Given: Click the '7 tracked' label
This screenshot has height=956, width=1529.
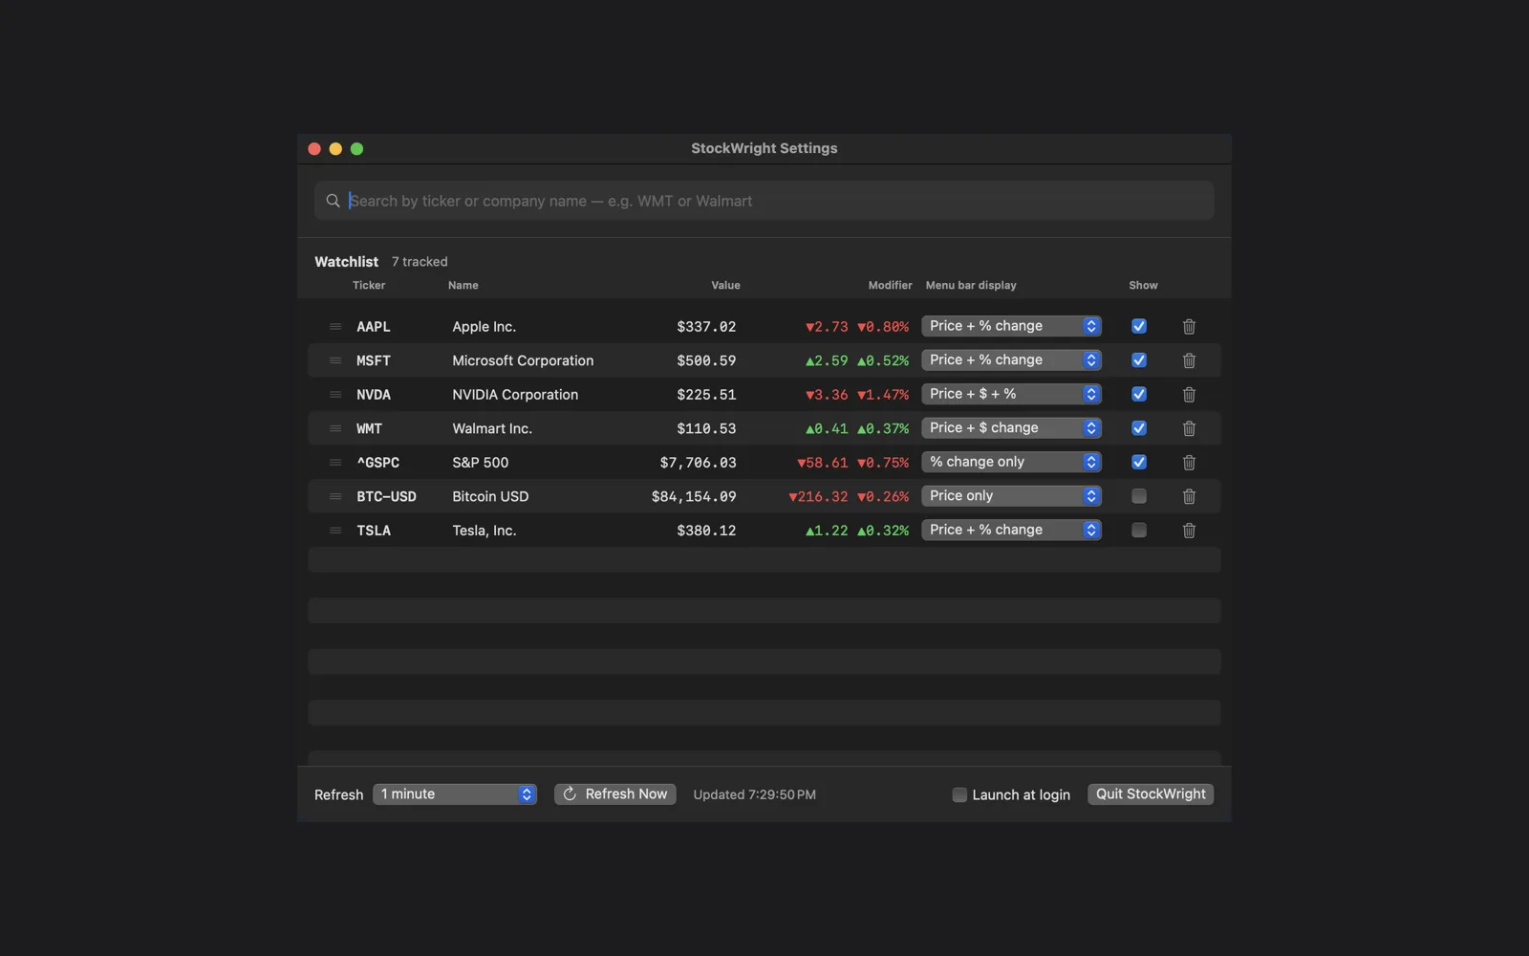Looking at the screenshot, I should (x=420, y=262).
